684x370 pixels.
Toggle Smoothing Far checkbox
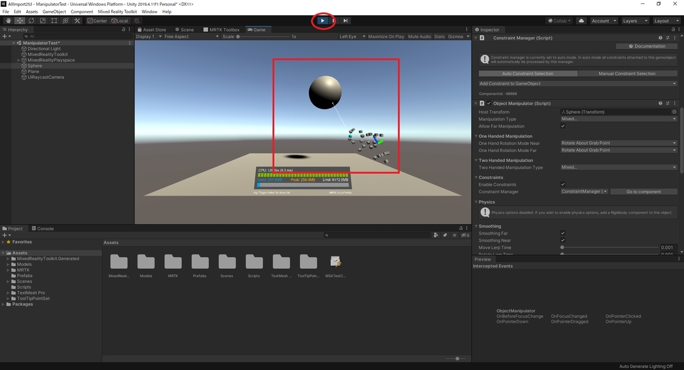click(x=563, y=233)
